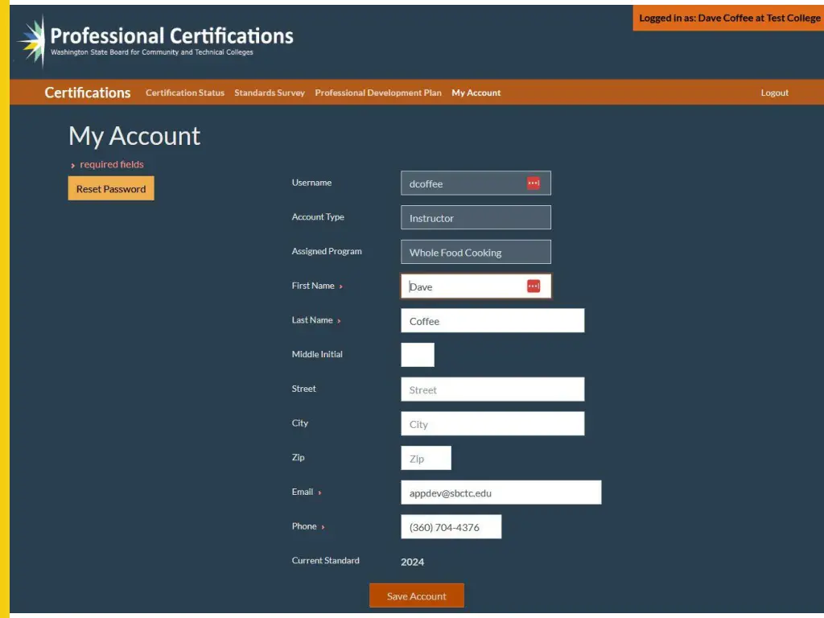Screen dimensions: 824x618
Task: Open Professional Development Plan
Action: coord(378,93)
